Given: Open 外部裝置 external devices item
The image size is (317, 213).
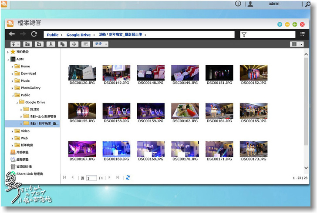Looking at the screenshot, I should [x=22, y=152].
